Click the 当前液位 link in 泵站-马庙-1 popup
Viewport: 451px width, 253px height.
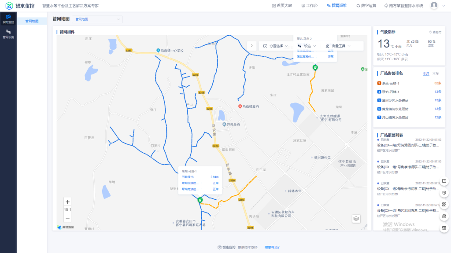coord(188,177)
